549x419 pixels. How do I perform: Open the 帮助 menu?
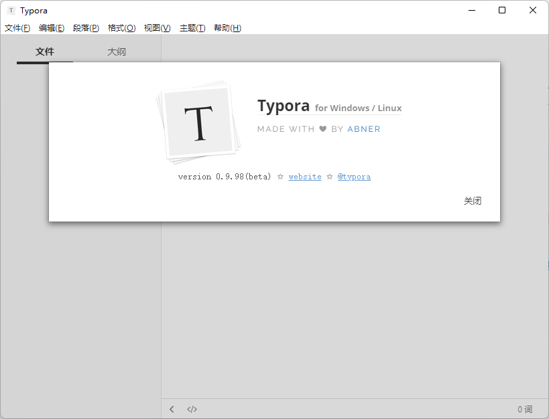tap(227, 27)
